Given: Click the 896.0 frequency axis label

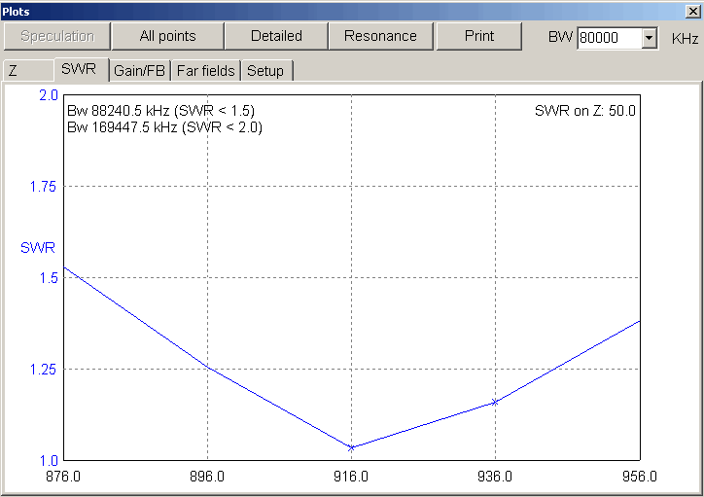Looking at the screenshot, I should [207, 477].
